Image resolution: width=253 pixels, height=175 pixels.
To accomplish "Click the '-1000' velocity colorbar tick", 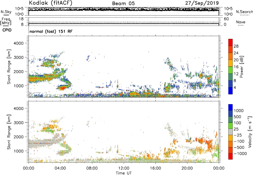I will [x=240, y=154].
